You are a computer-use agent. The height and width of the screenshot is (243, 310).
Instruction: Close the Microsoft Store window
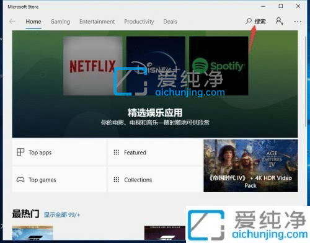298,6
